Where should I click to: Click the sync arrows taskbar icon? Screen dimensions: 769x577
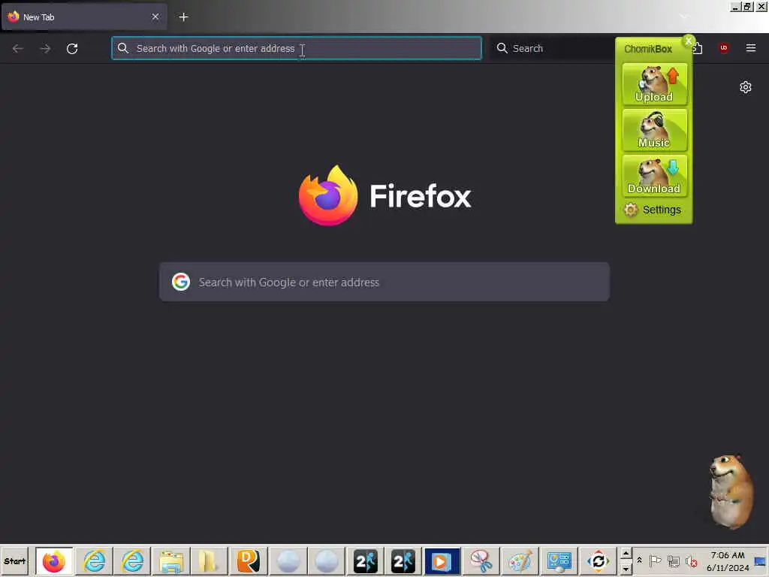[x=598, y=561]
